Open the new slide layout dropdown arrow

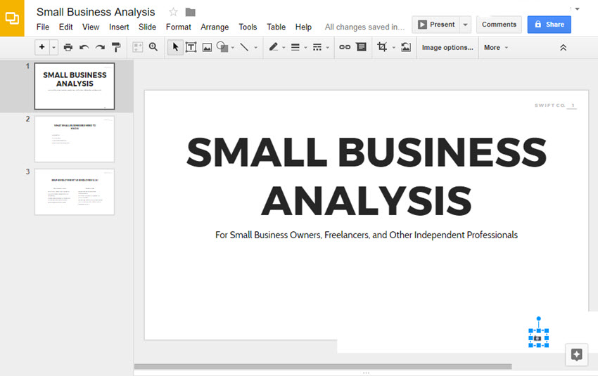click(53, 47)
